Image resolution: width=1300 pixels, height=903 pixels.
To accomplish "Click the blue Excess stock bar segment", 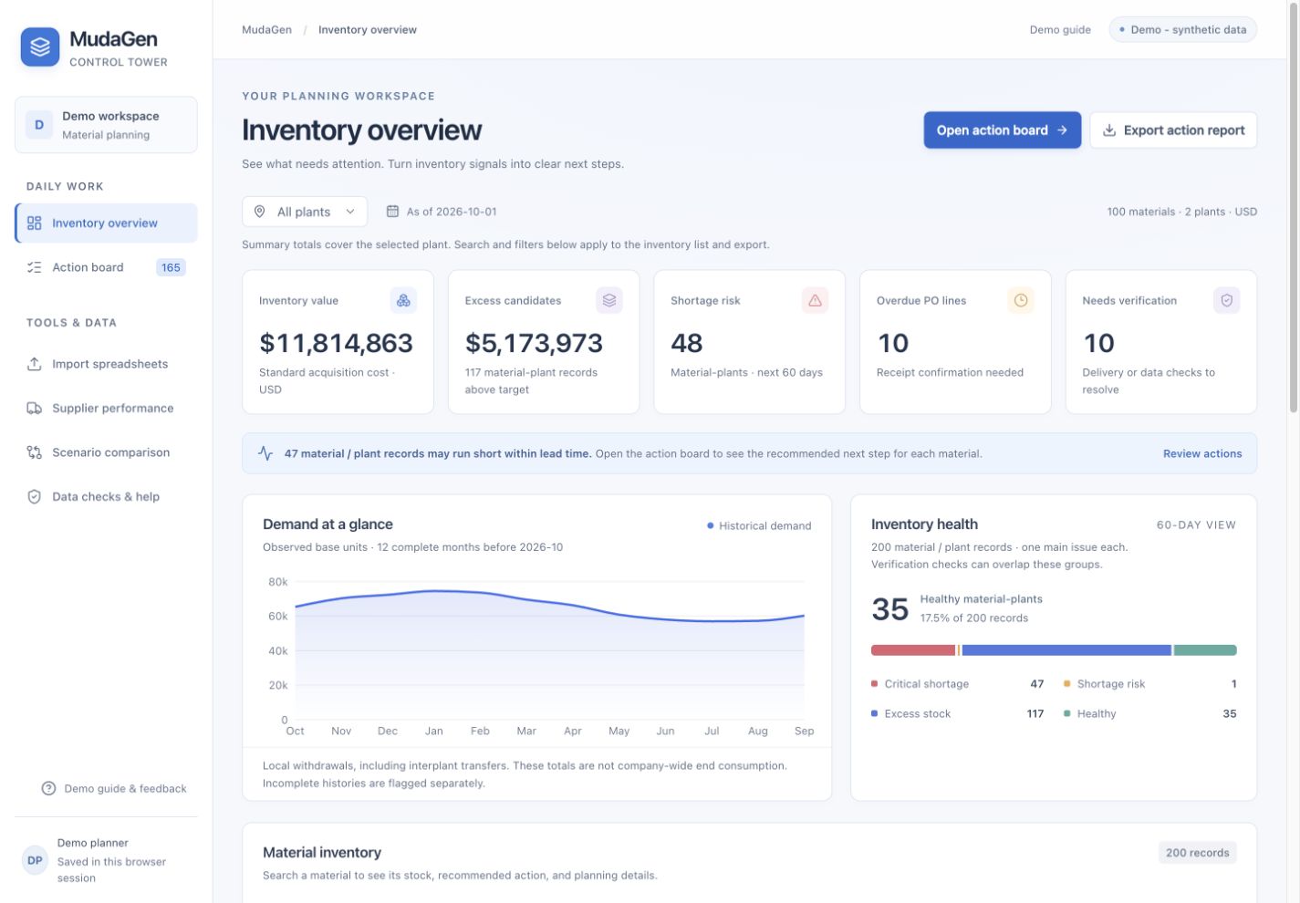I will 1066,650.
